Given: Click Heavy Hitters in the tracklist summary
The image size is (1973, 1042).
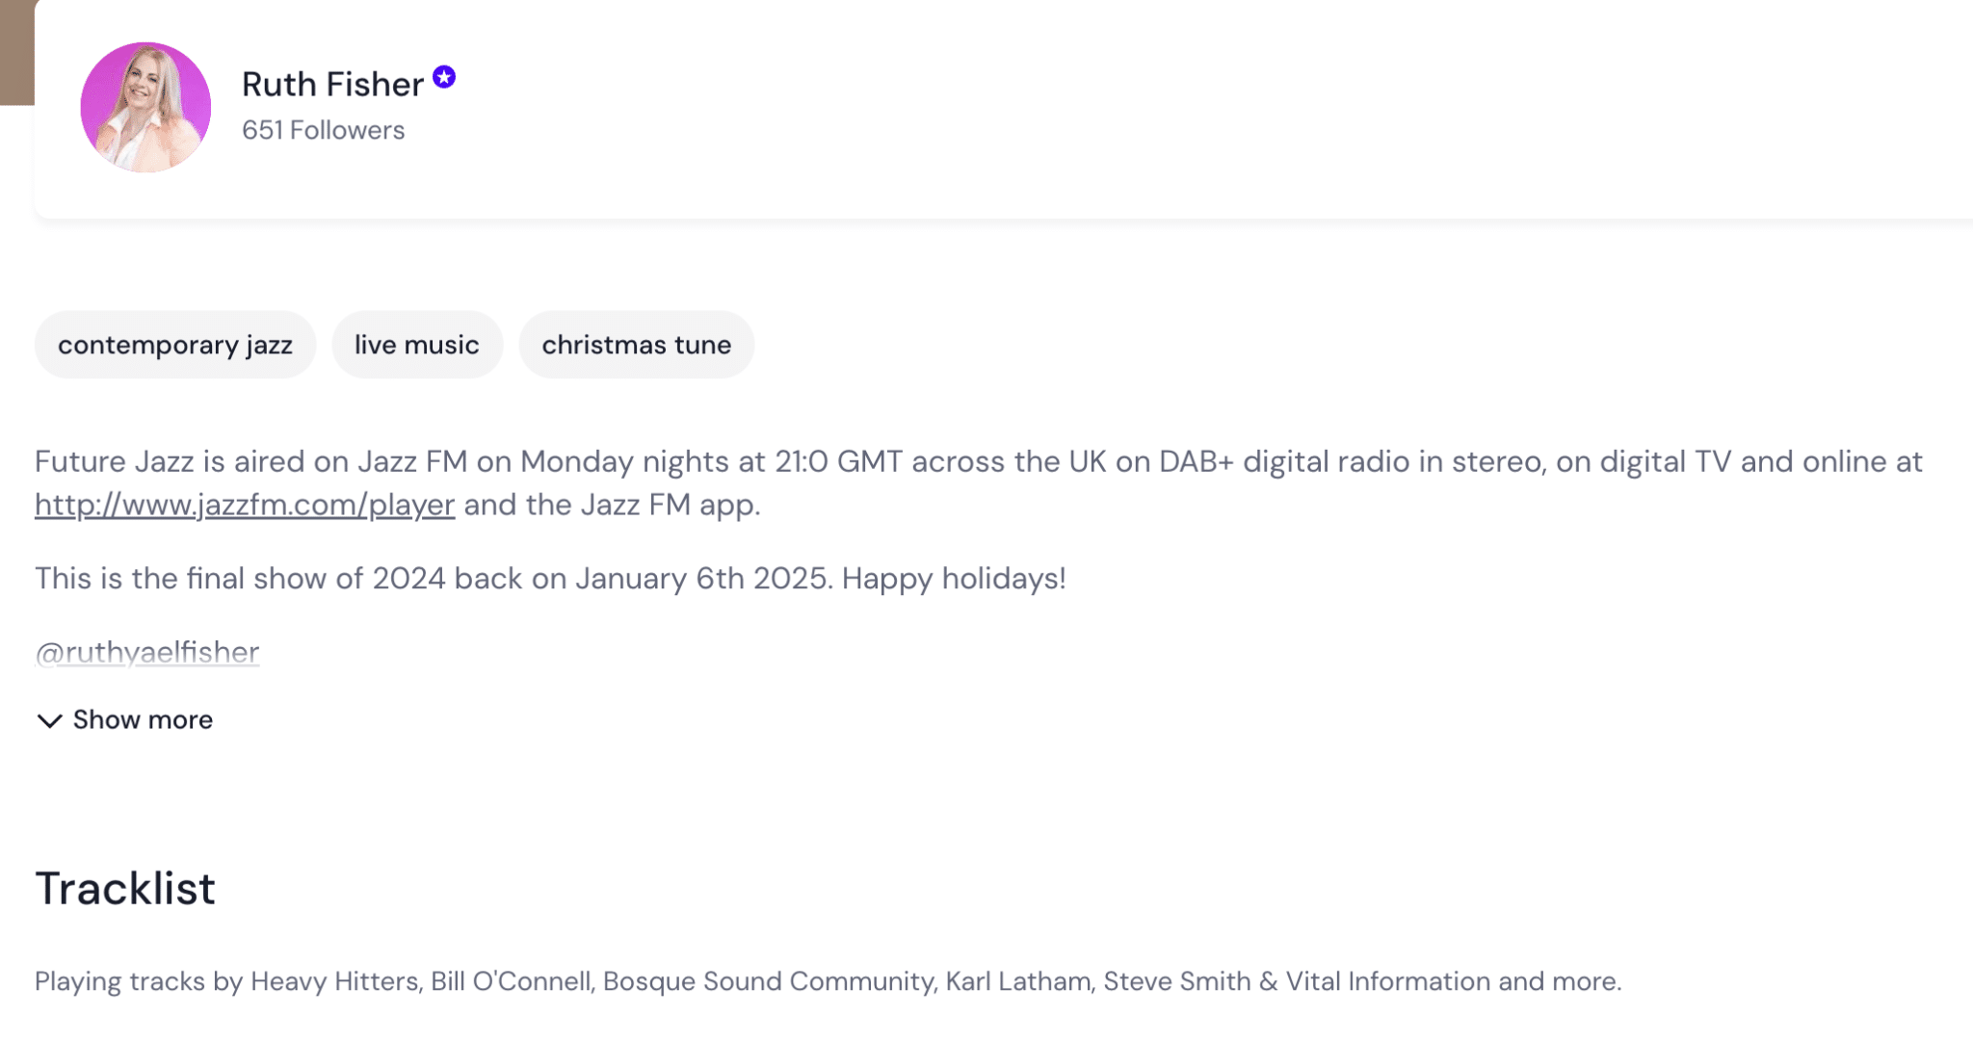Looking at the screenshot, I should pyautogui.click(x=334, y=981).
